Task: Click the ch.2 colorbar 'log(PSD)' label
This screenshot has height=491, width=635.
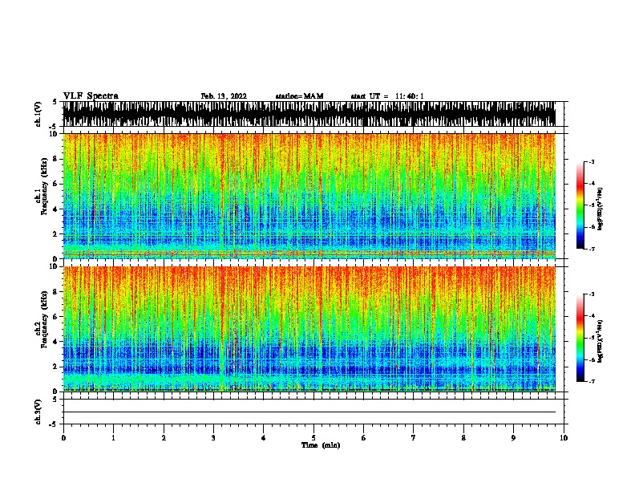Action: [601, 342]
